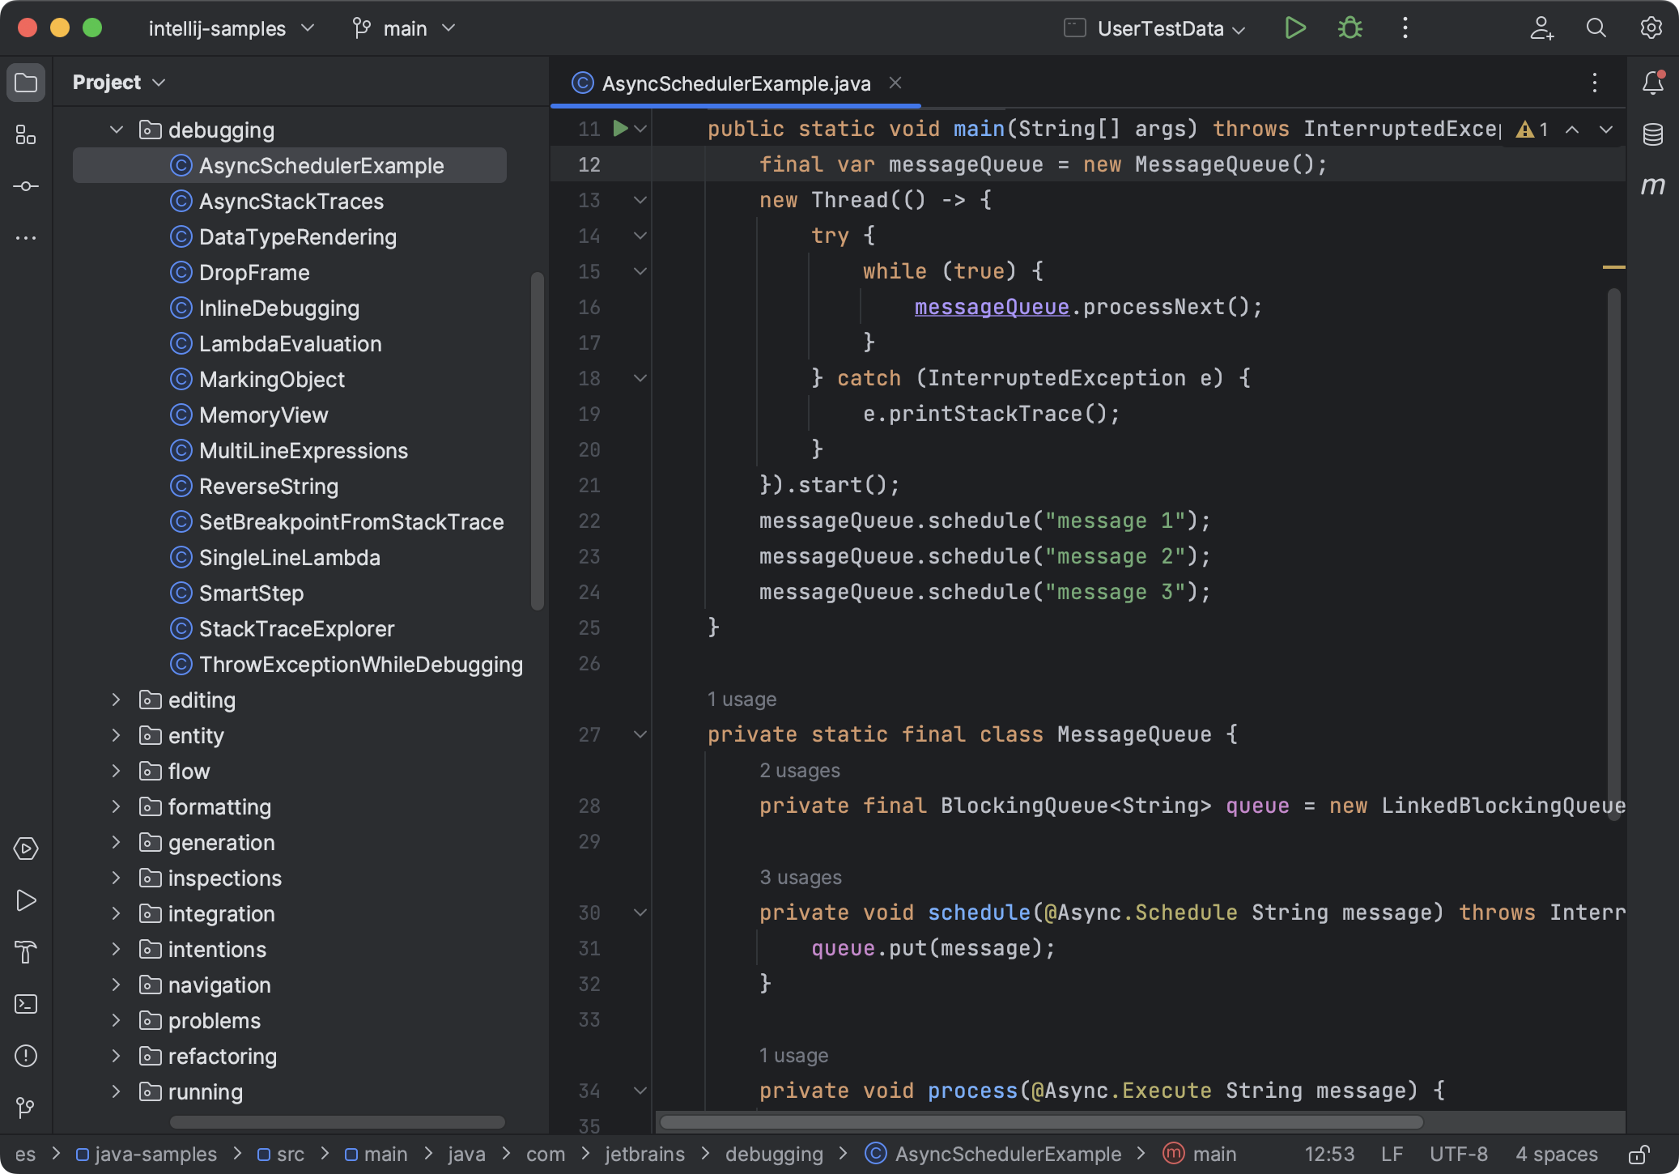This screenshot has height=1174, width=1679.
Task: Open the Search everywhere magnifier
Action: pos(1595,28)
